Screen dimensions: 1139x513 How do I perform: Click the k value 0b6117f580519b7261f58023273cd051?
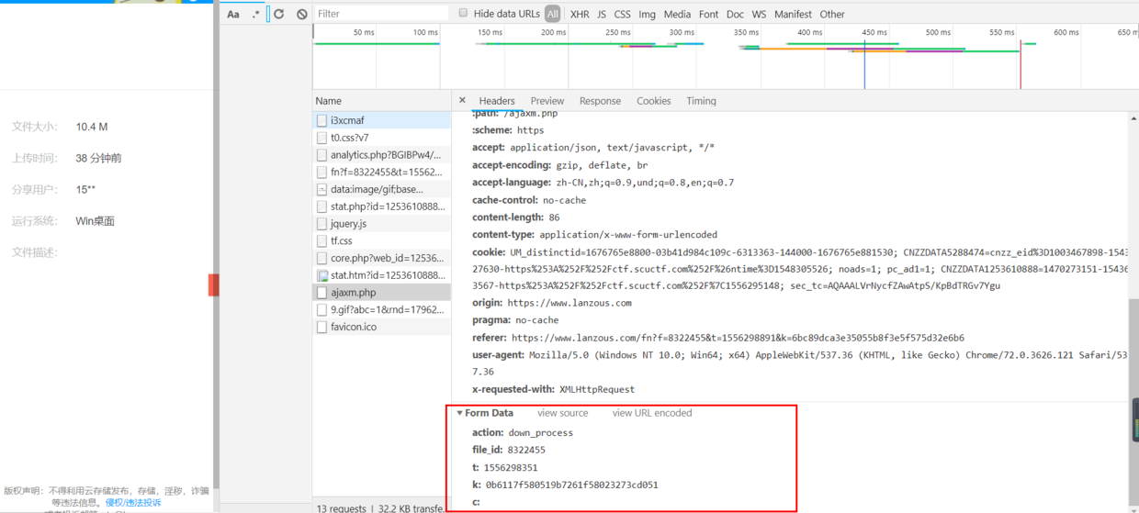(x=571, y=485)
